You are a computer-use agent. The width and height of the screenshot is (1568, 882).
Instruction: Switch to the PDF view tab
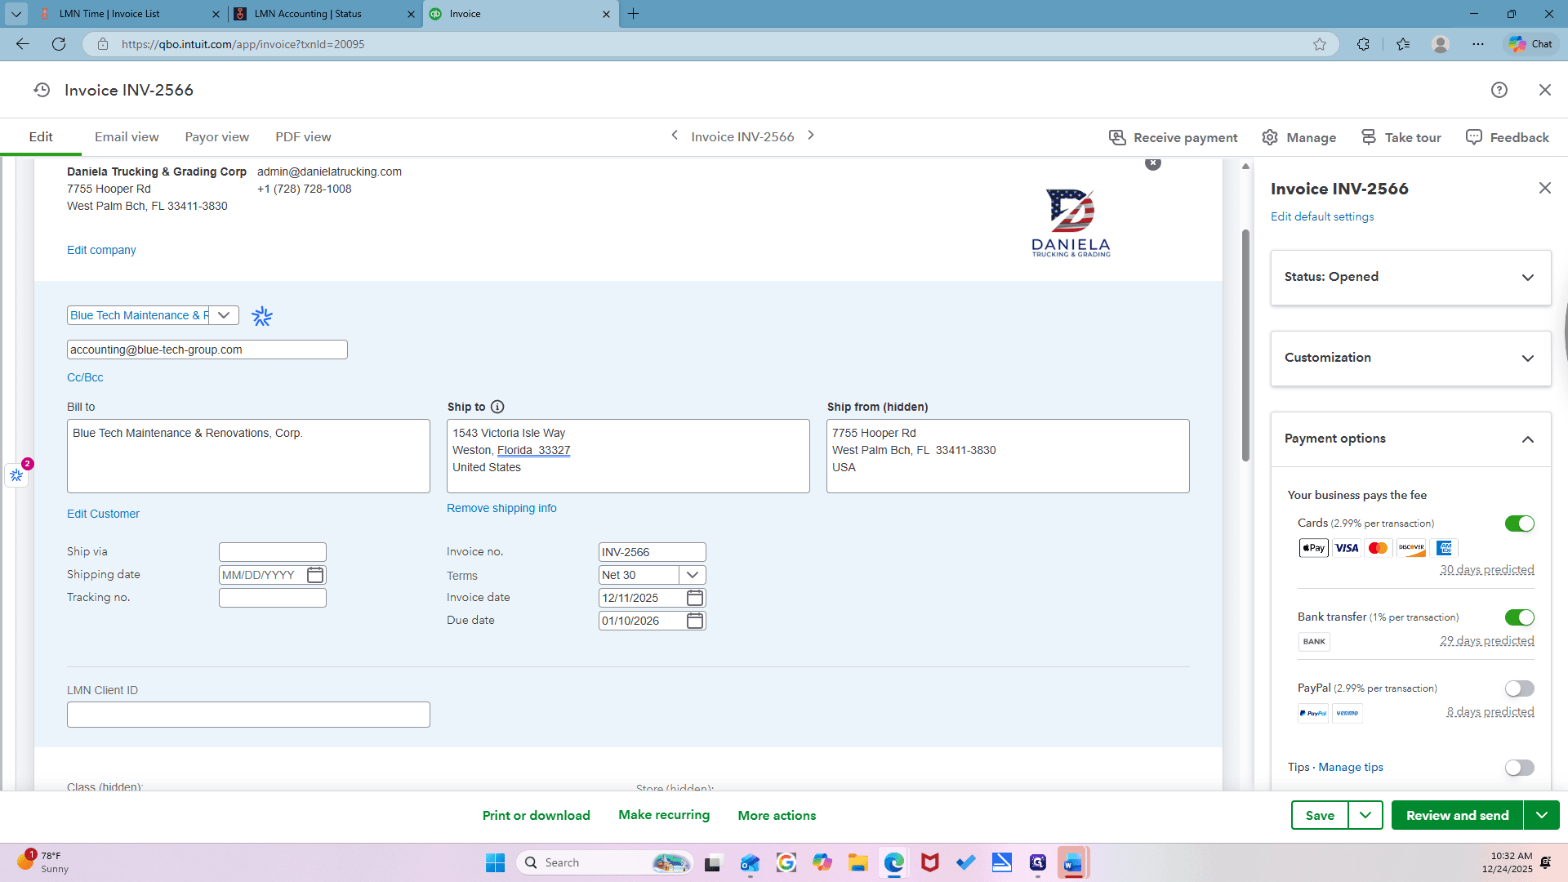pos(303,137)
